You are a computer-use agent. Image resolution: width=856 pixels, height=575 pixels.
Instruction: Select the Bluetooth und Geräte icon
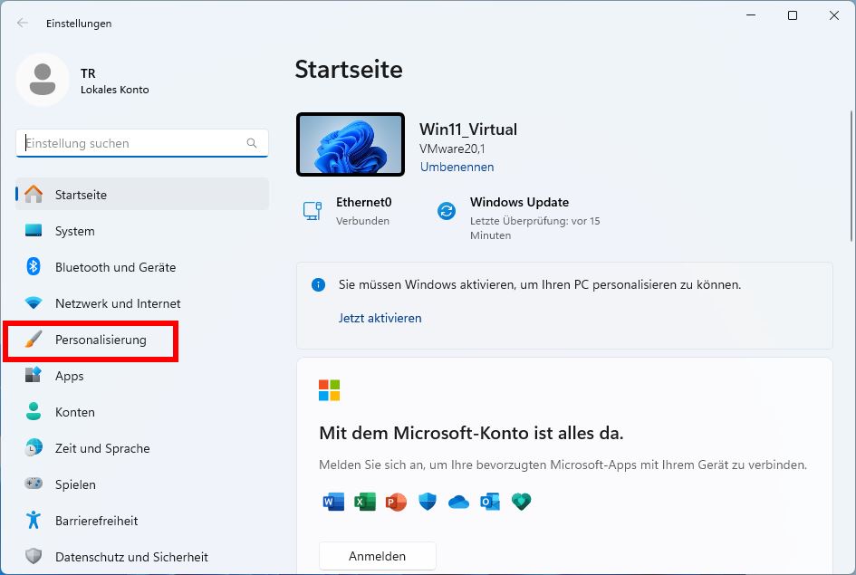(34, 267)
